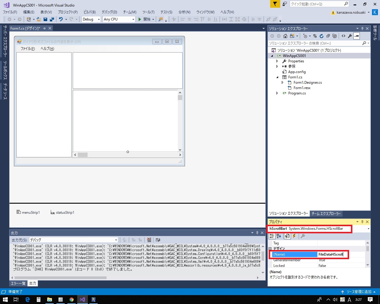Screen dimensions: 380x304
Task: Open the ウィンドウ(W) menu
Action: [x=205, y=12]
